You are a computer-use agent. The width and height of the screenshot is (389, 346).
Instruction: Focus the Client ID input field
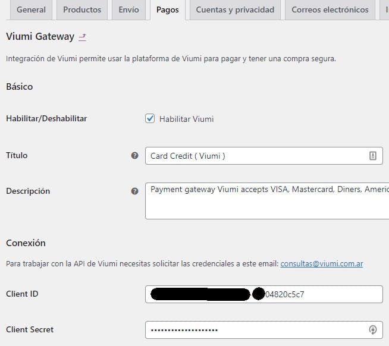264,294
